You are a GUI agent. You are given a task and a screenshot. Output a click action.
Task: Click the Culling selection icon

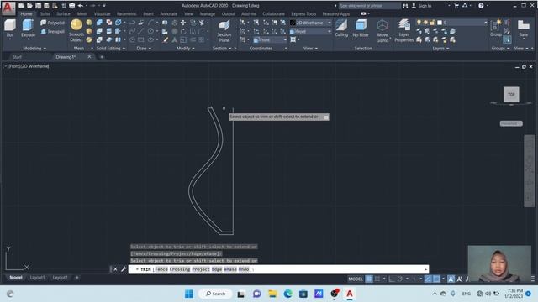tap(341, 28)
